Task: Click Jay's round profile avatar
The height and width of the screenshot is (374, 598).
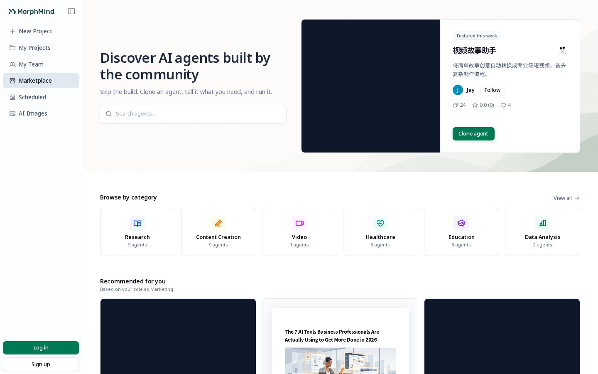Action: (458, 90)
